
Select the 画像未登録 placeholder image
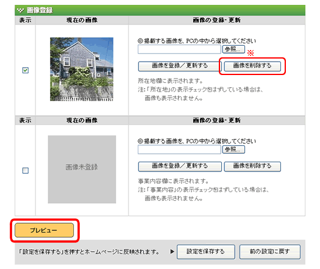[82, 170]
